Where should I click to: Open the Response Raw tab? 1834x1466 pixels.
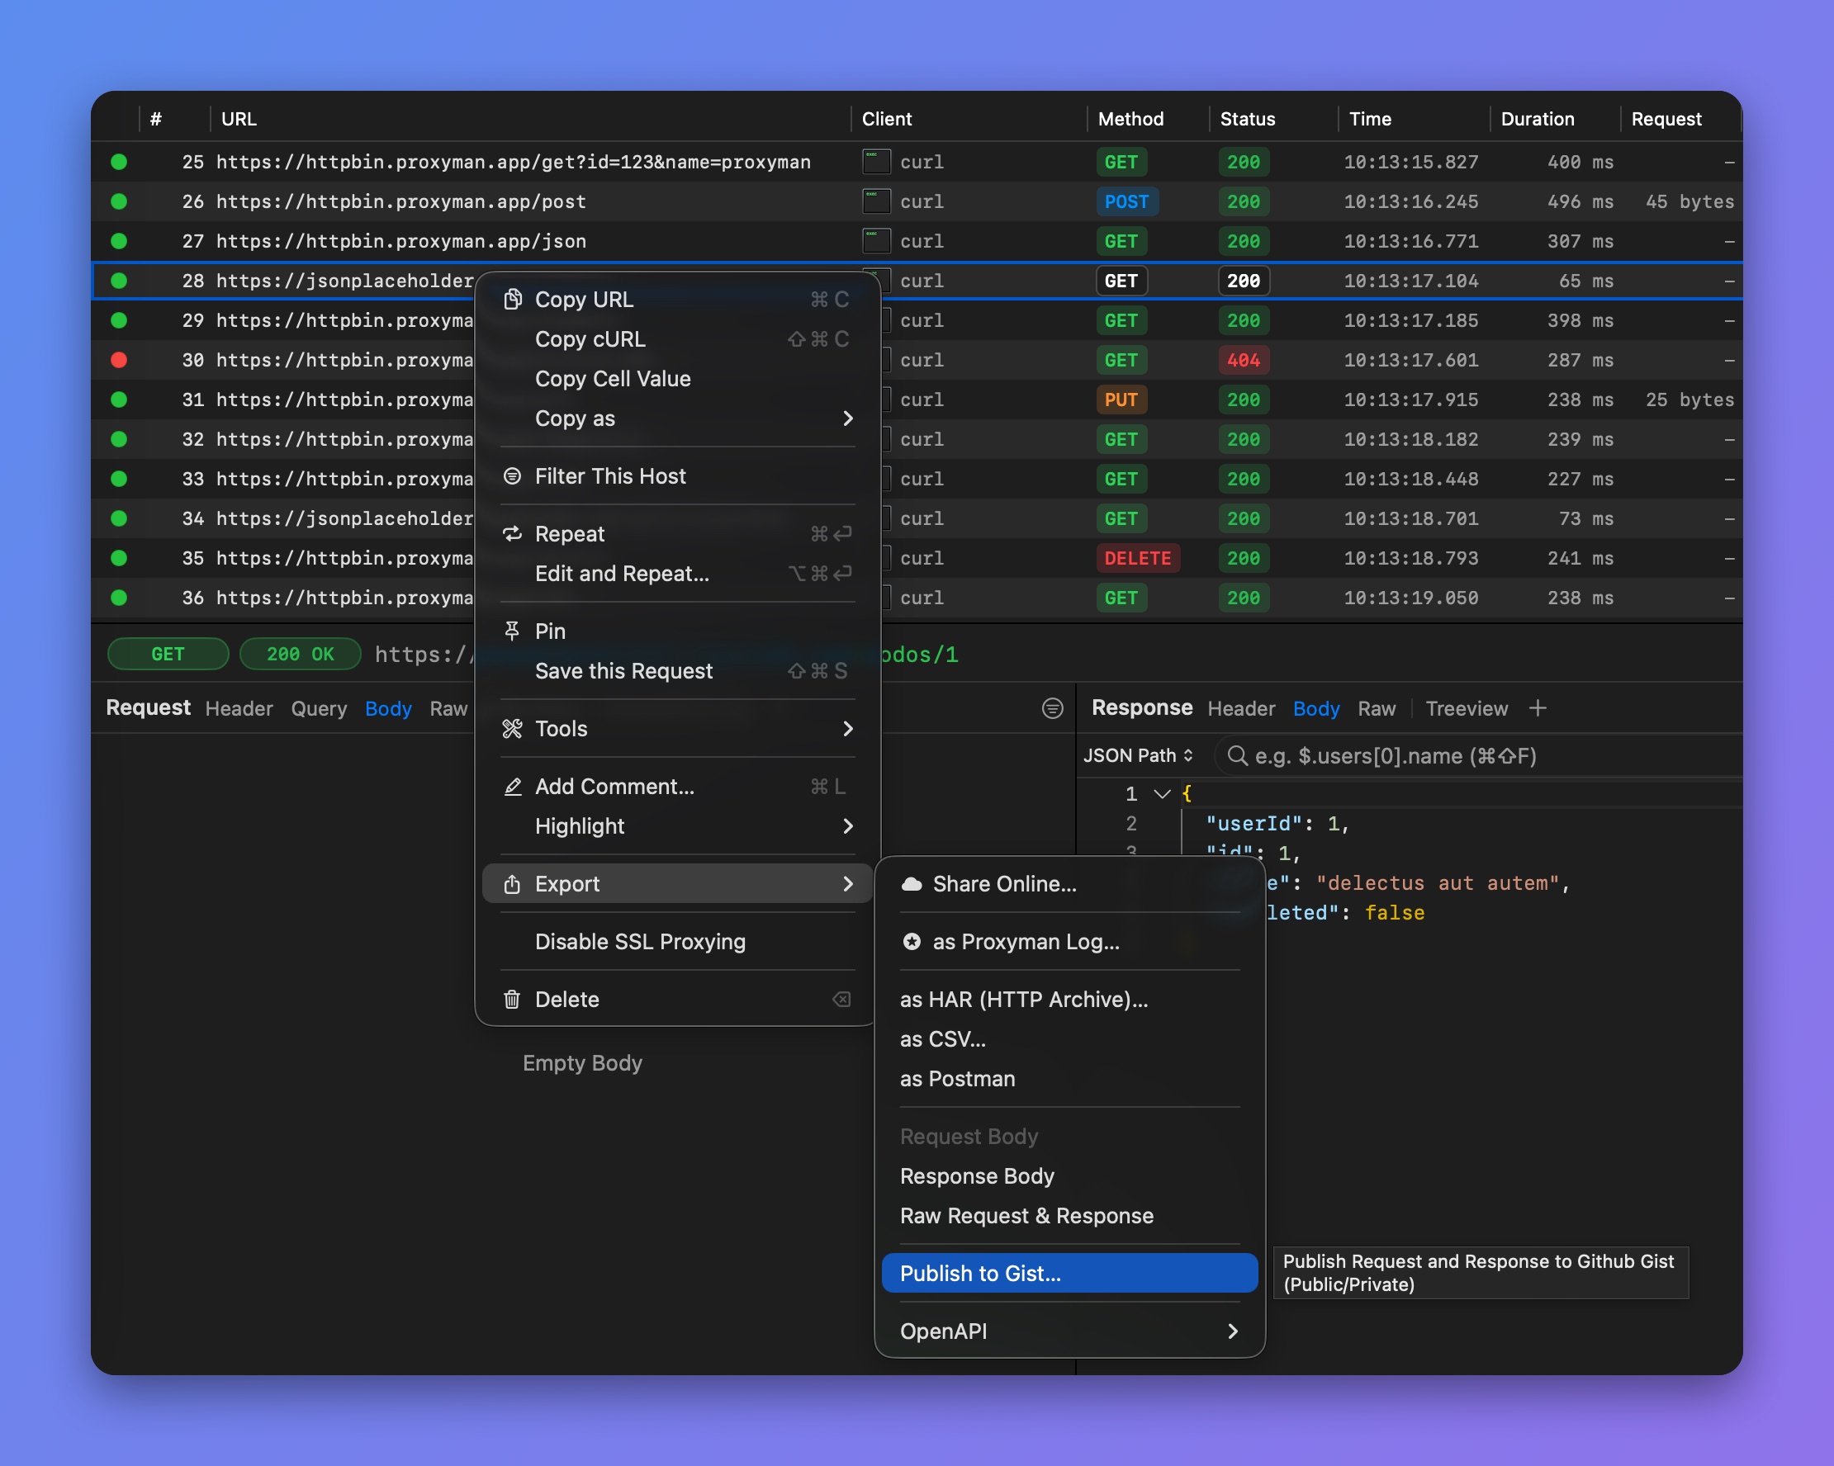click(x=1377, y=708)
